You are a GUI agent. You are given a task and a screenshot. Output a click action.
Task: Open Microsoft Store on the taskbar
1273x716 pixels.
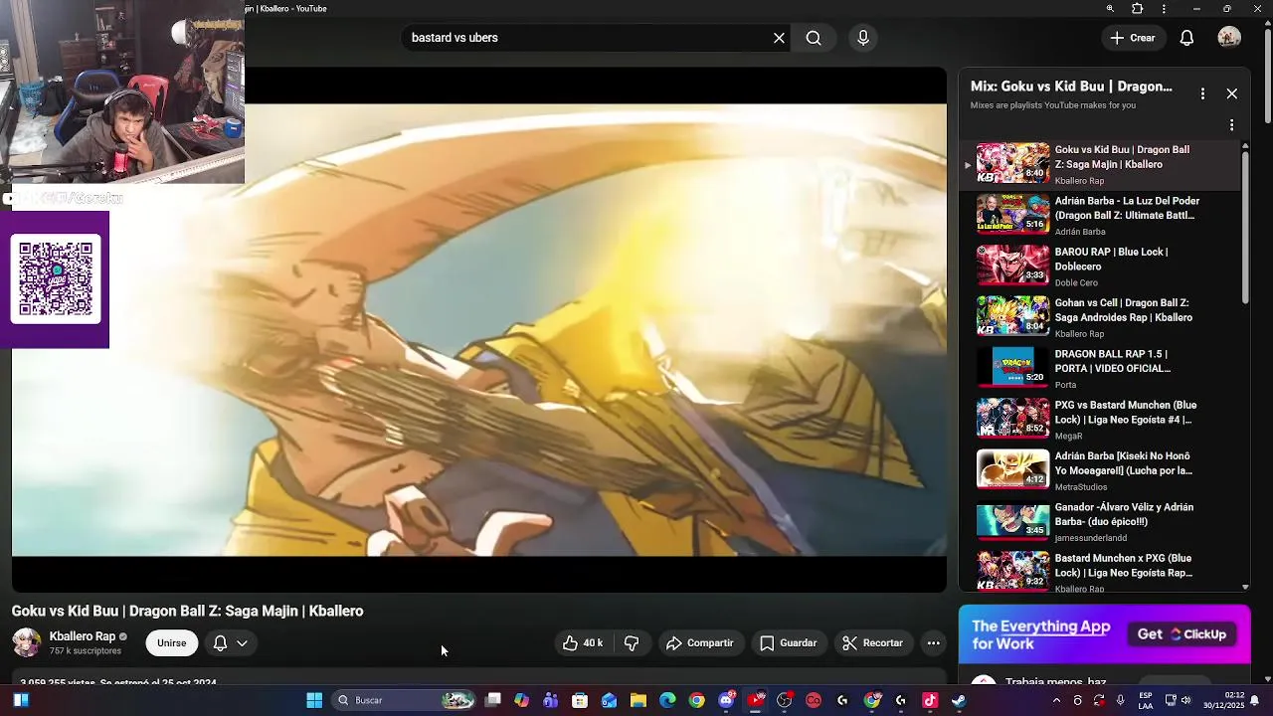(580, 700)
